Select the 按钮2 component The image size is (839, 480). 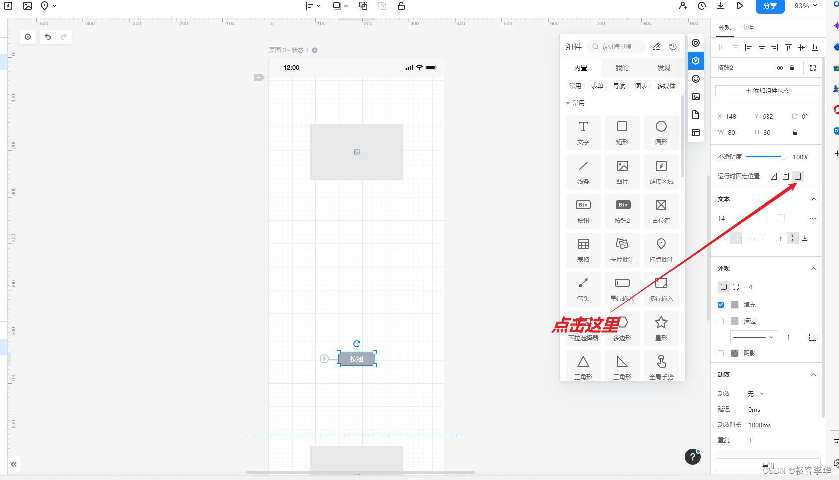[622, 211]
